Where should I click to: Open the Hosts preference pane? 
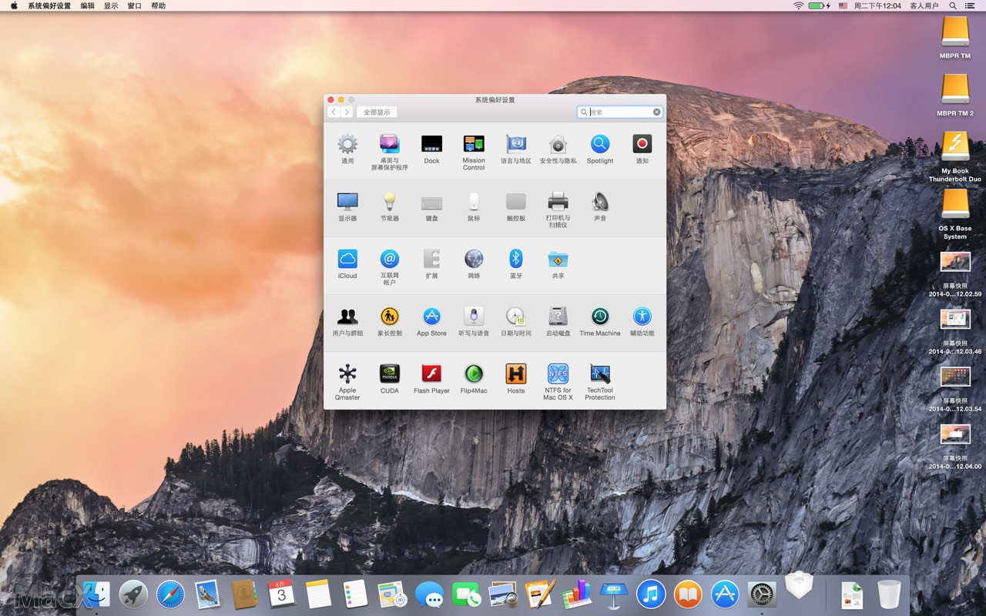pyautogui.click(x=515, y=374)
